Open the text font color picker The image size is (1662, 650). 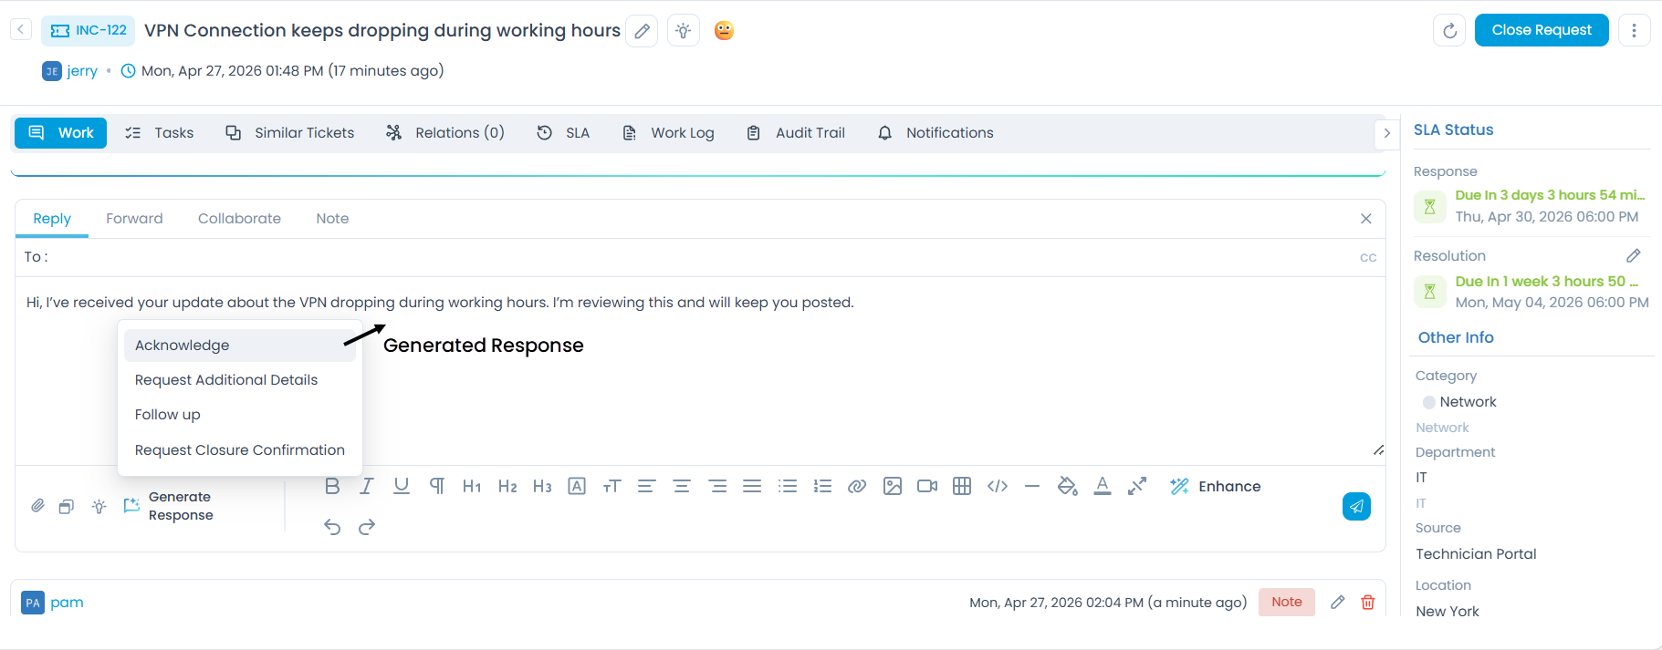point(1102,487)
